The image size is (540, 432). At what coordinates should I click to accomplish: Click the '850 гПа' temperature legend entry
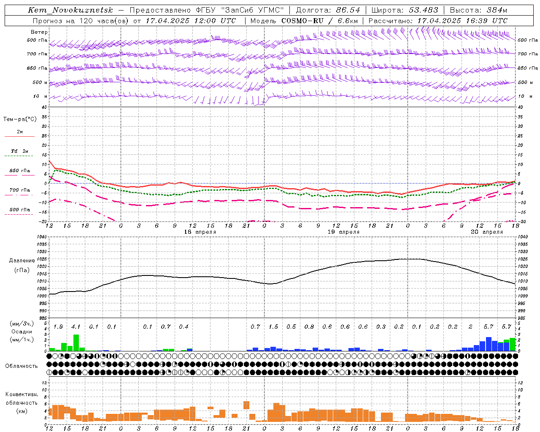(20, 171)
